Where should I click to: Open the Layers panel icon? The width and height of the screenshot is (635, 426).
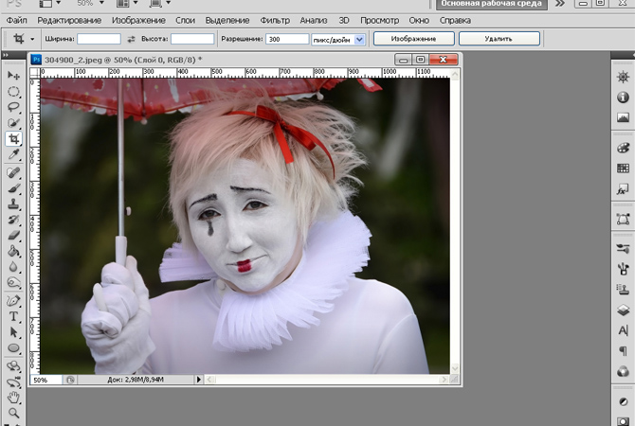coord(623,310)
